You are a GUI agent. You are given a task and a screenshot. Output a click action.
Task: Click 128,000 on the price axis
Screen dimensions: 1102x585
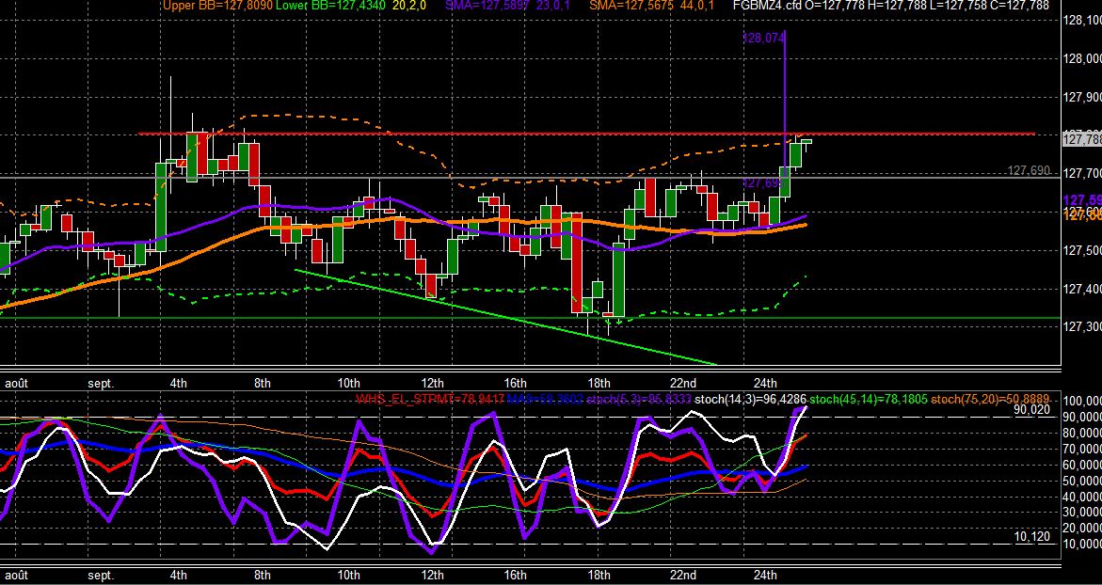coord(1083,59)
